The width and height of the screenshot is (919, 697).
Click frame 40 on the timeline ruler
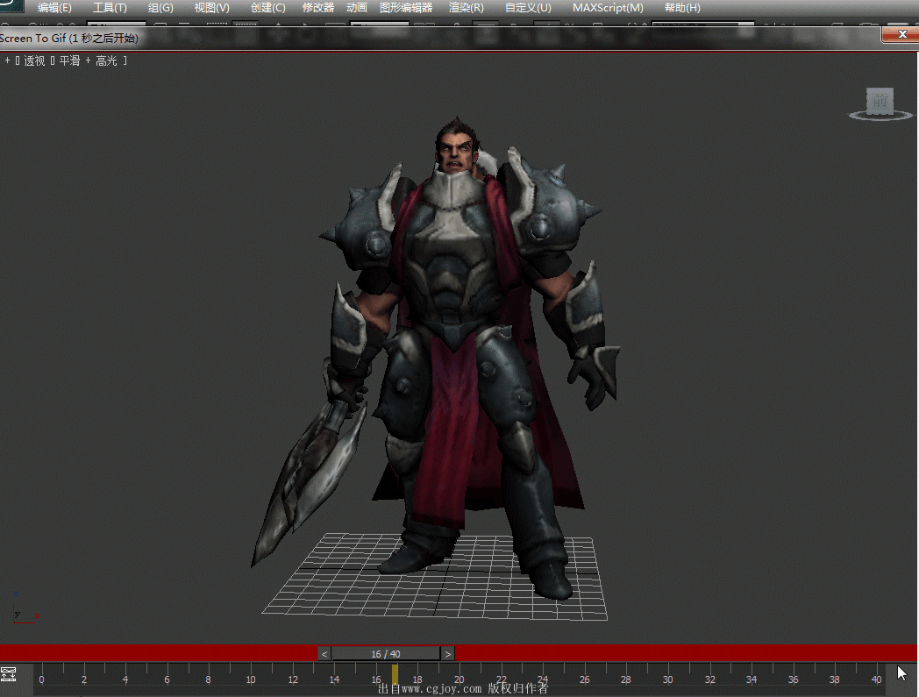(x=876, y=679)
